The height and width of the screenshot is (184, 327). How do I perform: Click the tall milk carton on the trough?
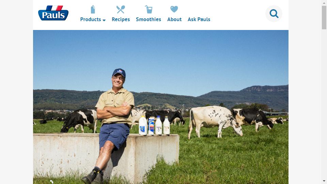(x=151, y=126)
